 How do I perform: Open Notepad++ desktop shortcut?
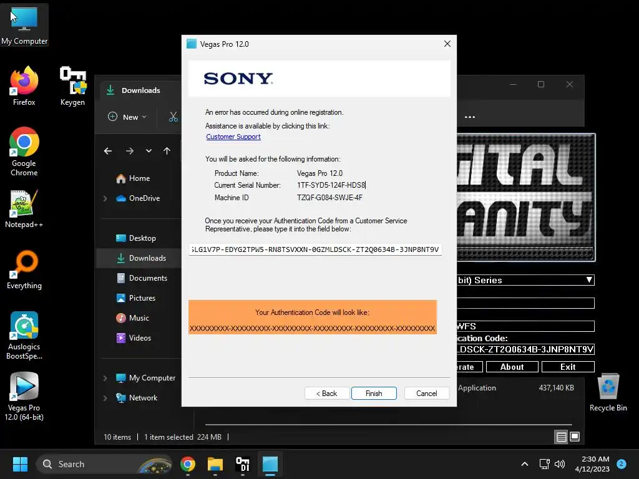[x=24, y=208]
